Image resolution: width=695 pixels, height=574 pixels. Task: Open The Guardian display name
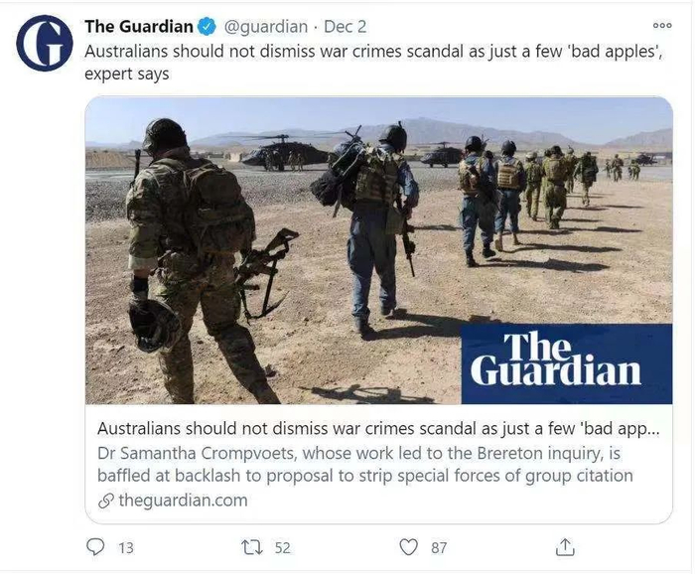(139, 27)
